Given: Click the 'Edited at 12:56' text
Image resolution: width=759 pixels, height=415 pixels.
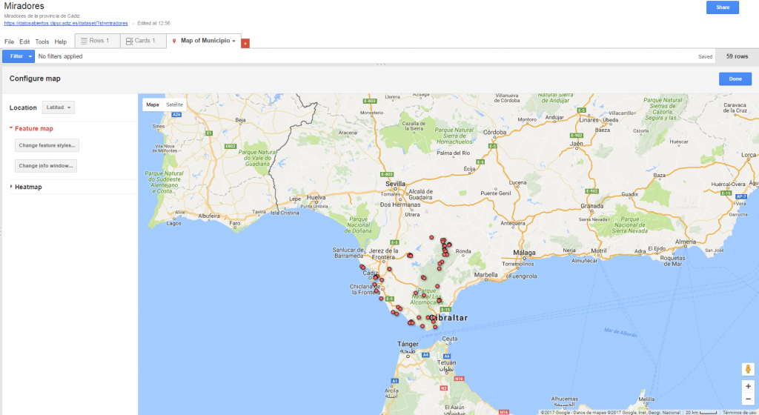Looking at the screenshot, I should click(x=153, y=23).
